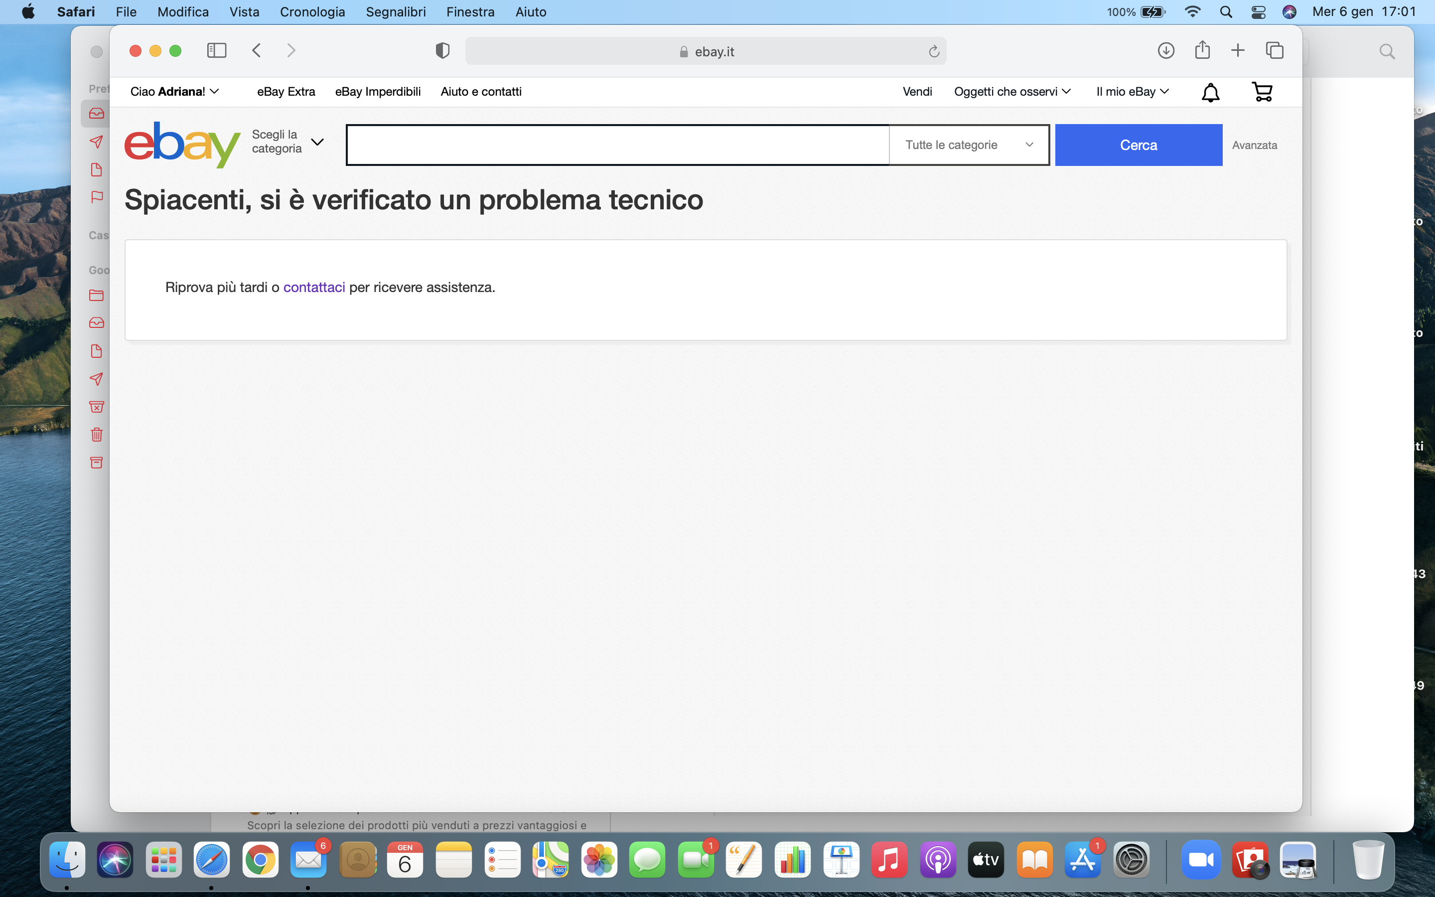Image resolution: width=1435 pixels, height=897 pixels.
Task: Click the ebay.it address bar
Action: pyautogui.click(x=706, y=51)
